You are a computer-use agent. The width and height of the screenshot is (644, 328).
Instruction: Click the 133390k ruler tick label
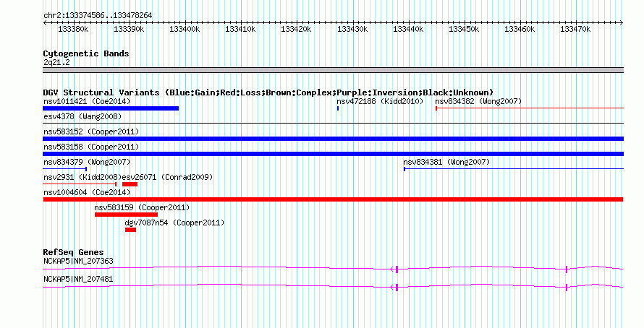pyautogui.click(x=129, y=29)
